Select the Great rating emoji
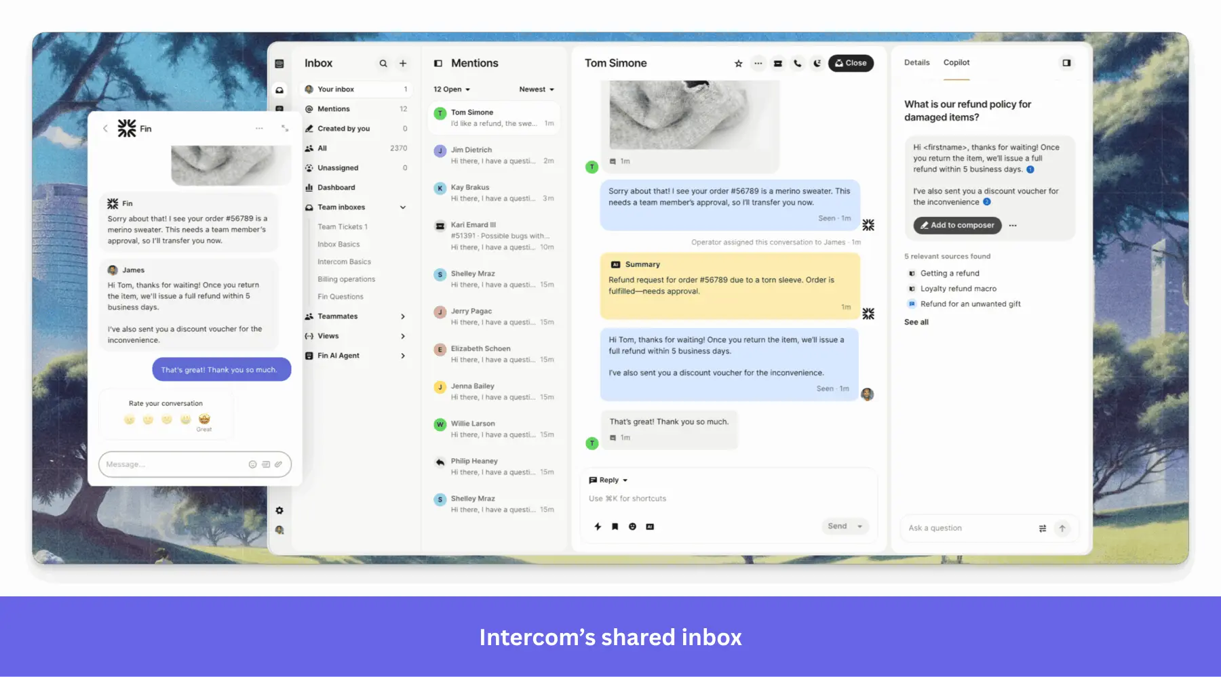The height and width of the screenshot is (677, 1221). (x=204, y=419)
